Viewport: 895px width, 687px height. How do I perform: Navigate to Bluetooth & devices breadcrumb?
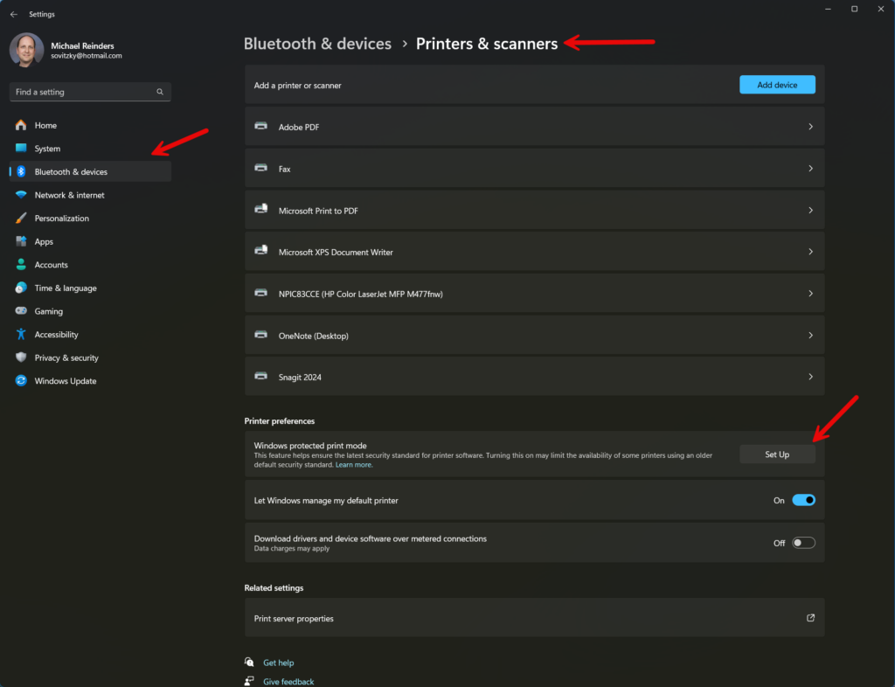(x=317, y=44)
